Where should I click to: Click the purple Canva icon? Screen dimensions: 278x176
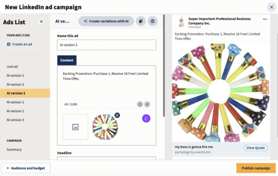(x=146, y=118)
